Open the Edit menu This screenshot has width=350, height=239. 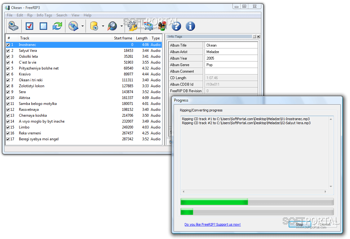[20, 15]
